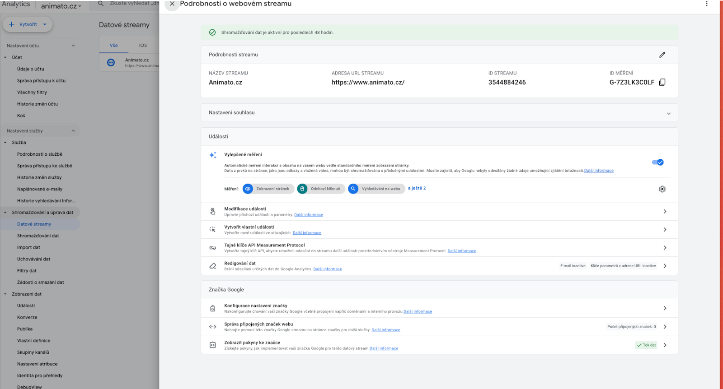Click the Zobrazení stránek measurement chip

pyautogui.click(x=268, y=189)
